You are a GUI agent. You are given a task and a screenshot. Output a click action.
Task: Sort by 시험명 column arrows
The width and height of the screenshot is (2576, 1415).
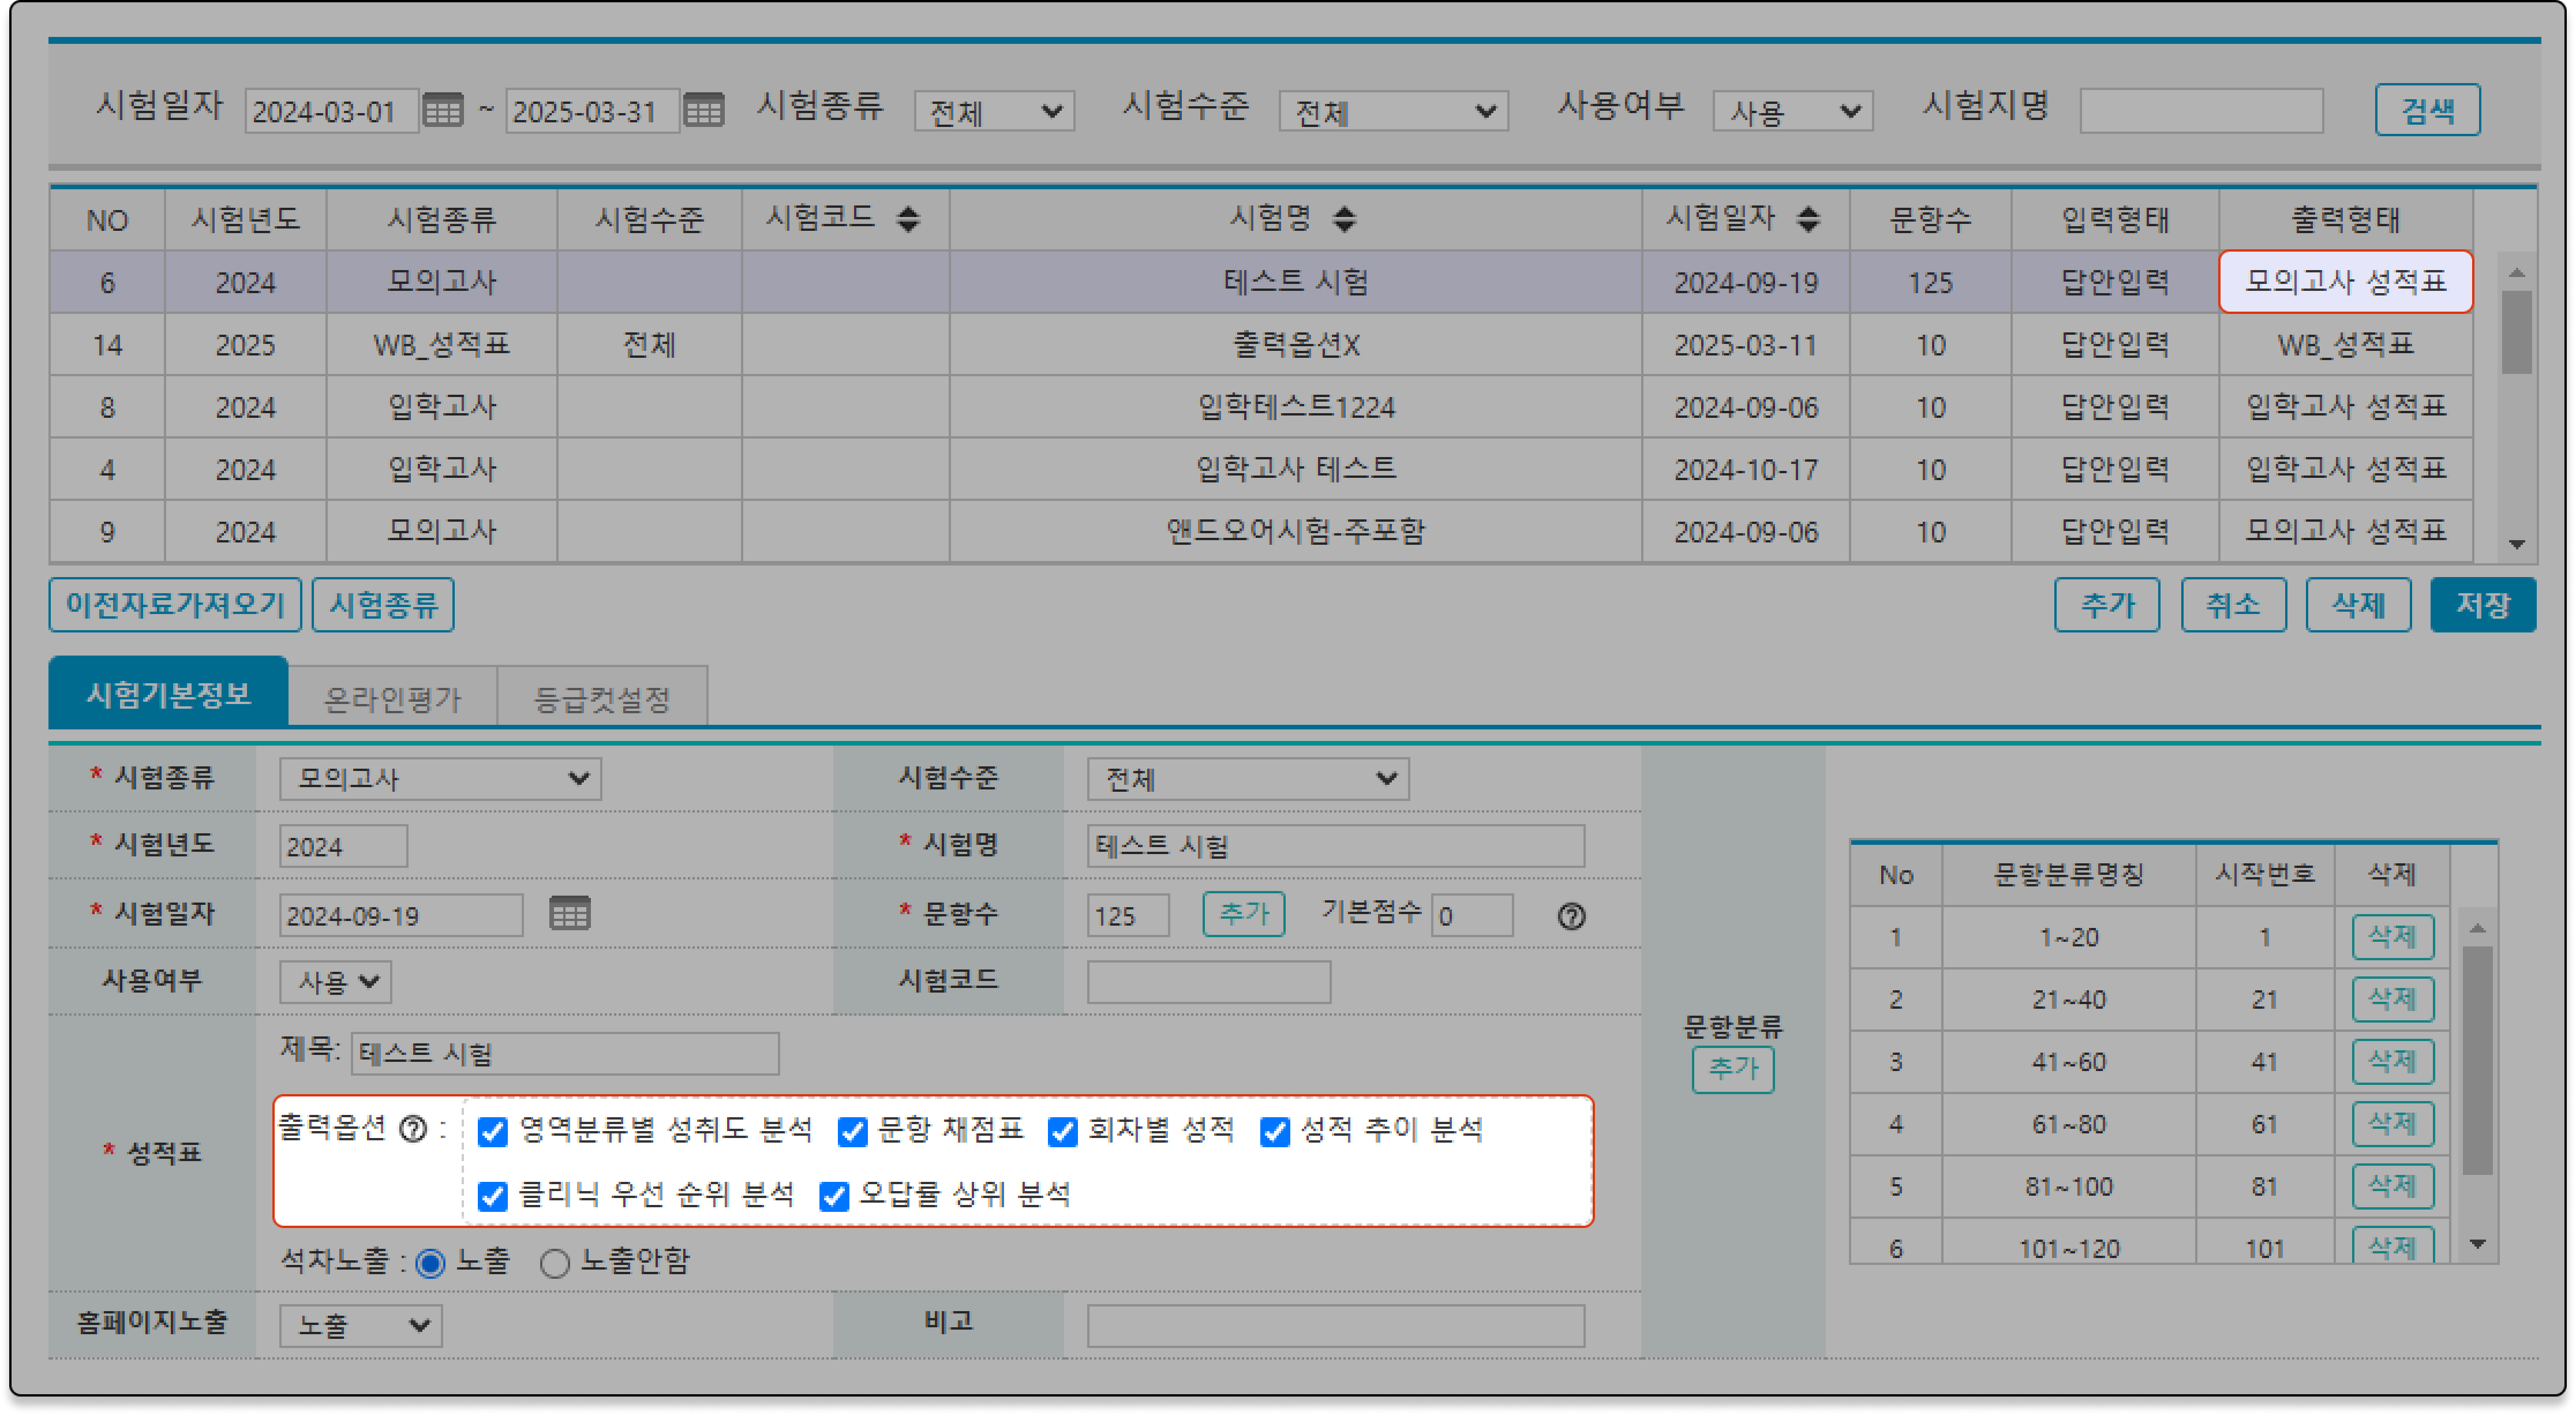(1345, 219)
